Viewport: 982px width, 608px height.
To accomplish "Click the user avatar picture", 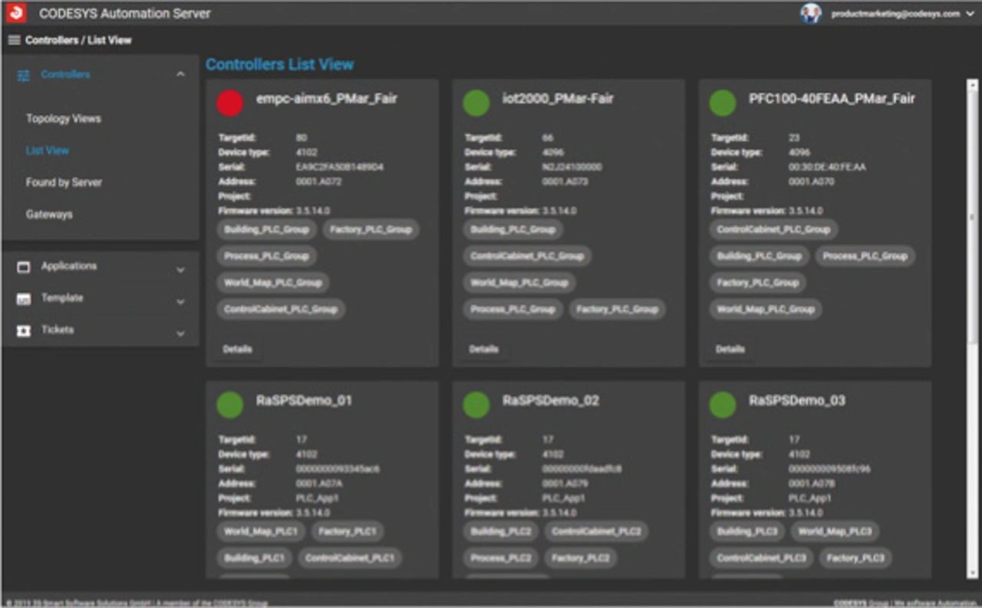I will 811,13.
